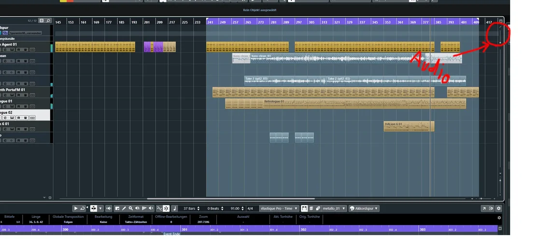Click bar 417 on the project ruler

pyautogui.click(x=489, y=22)
